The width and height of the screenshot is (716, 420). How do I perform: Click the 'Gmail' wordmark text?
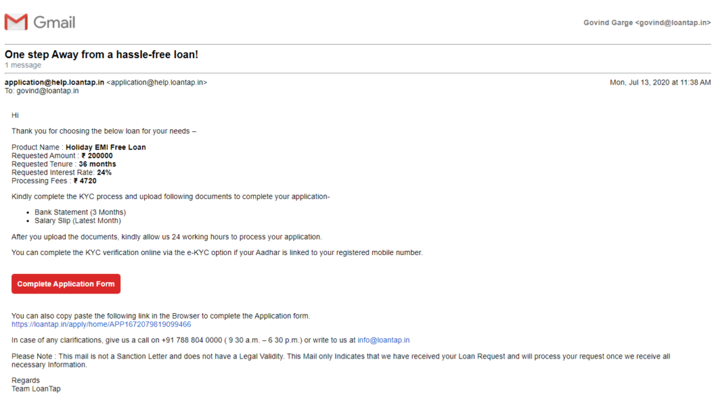55,22
